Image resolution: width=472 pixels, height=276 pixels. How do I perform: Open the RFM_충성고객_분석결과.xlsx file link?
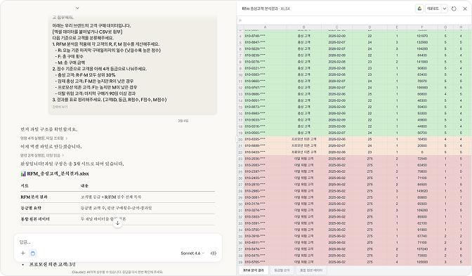coord(58,173)
